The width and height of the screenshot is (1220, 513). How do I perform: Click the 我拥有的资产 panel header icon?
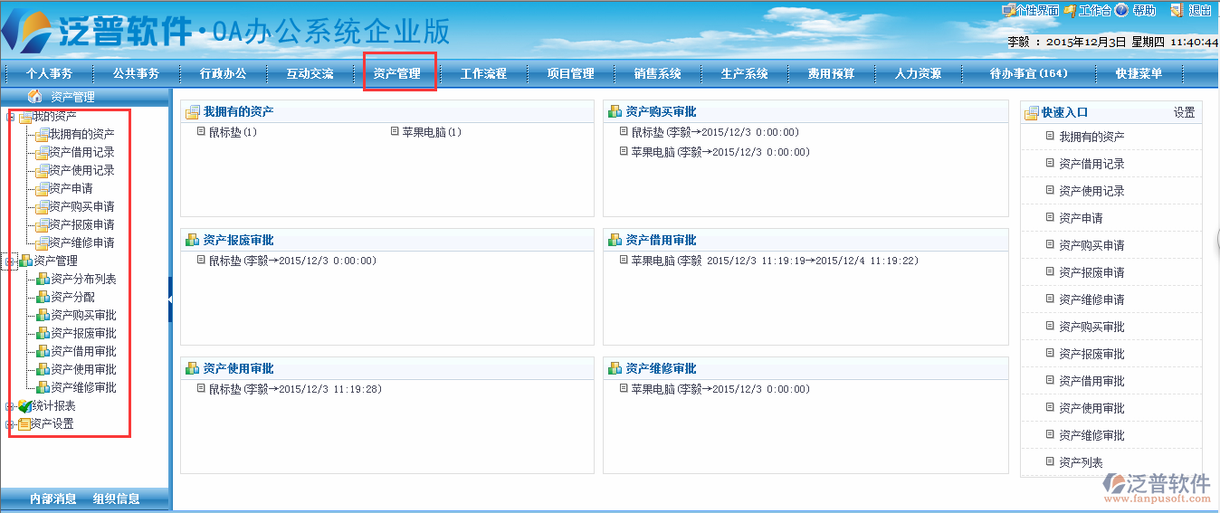192,112
